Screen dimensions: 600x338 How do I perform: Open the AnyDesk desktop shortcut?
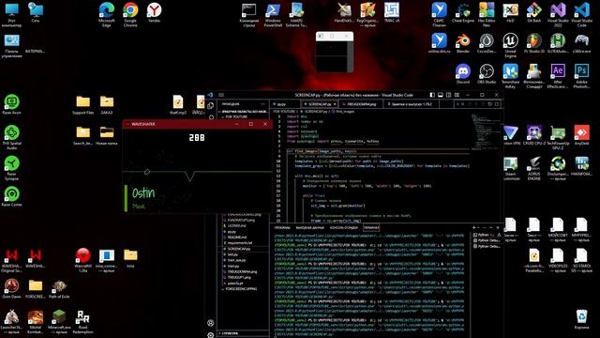pos(581,135)
